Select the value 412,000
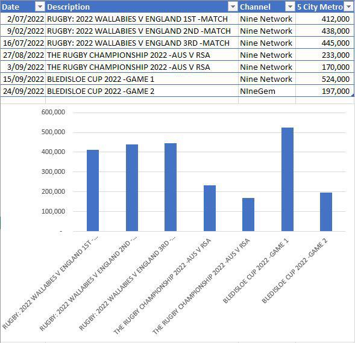The image size is (355, 343). pos(325,19)
